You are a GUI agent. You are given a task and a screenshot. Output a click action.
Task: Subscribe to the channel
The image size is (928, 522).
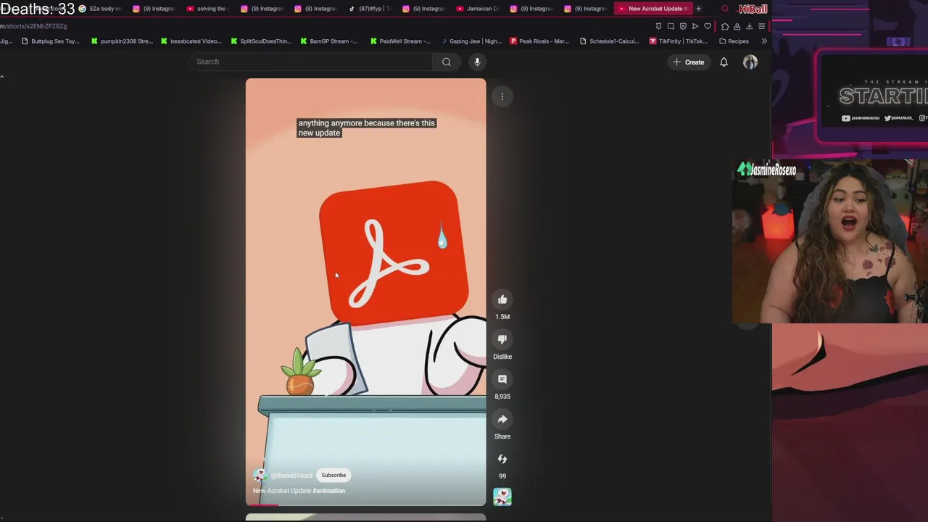pos(333,475)
